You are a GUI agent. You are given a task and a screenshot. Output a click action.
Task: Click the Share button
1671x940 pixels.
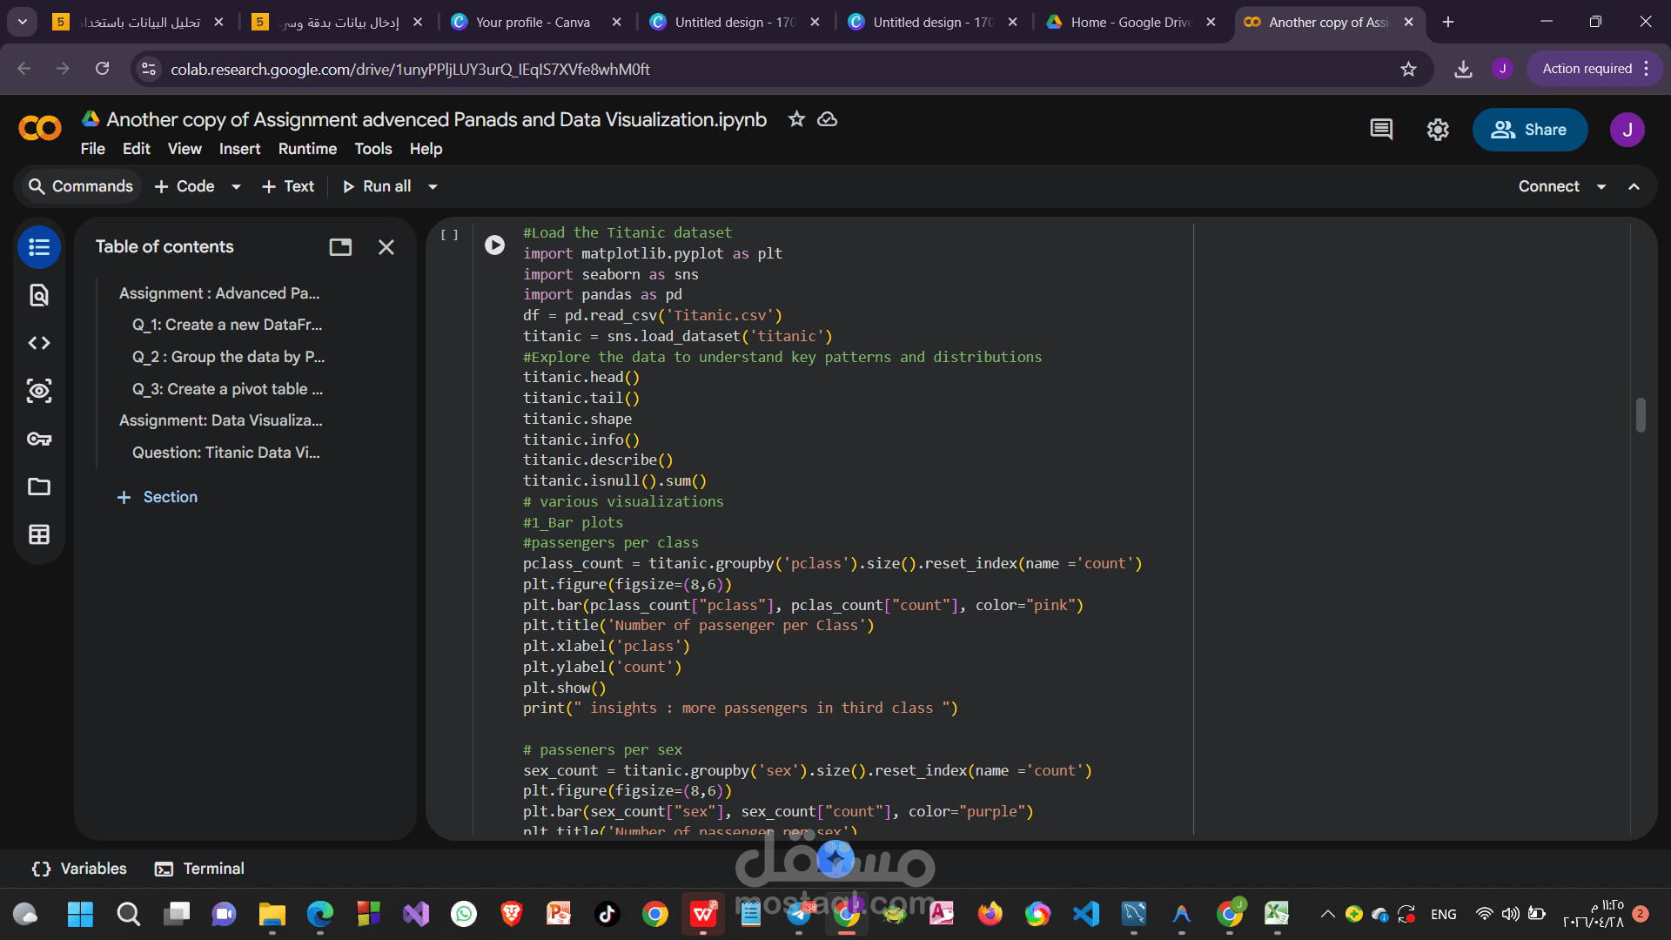tap(1529, 130)
